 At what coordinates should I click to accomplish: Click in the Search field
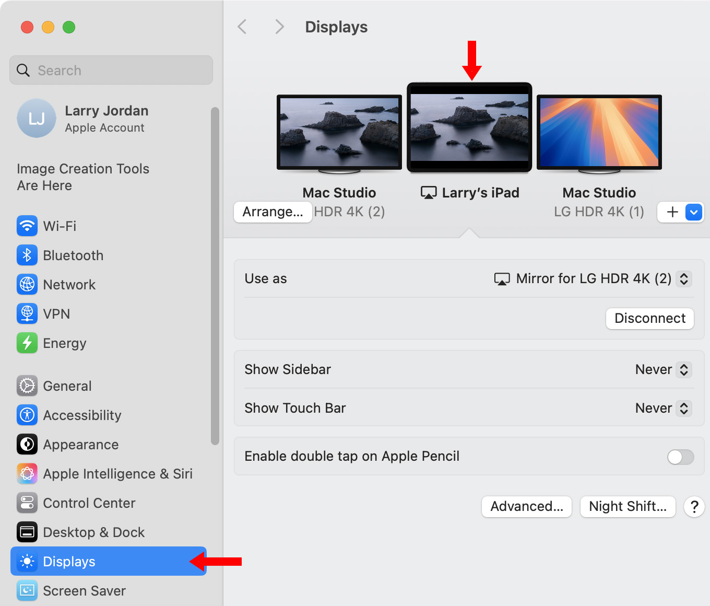tap(111, 70)
